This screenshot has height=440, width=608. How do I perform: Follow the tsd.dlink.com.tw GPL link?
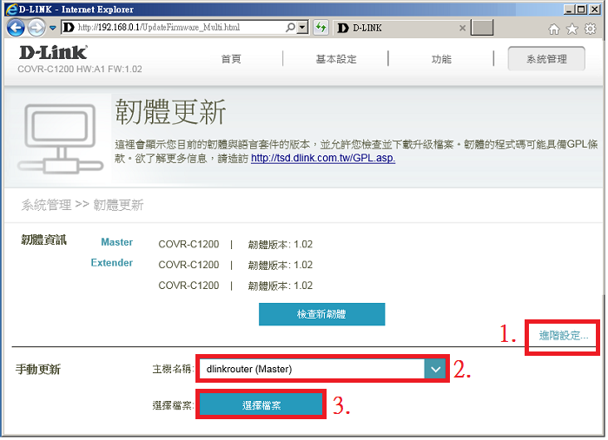pos(322,159)
